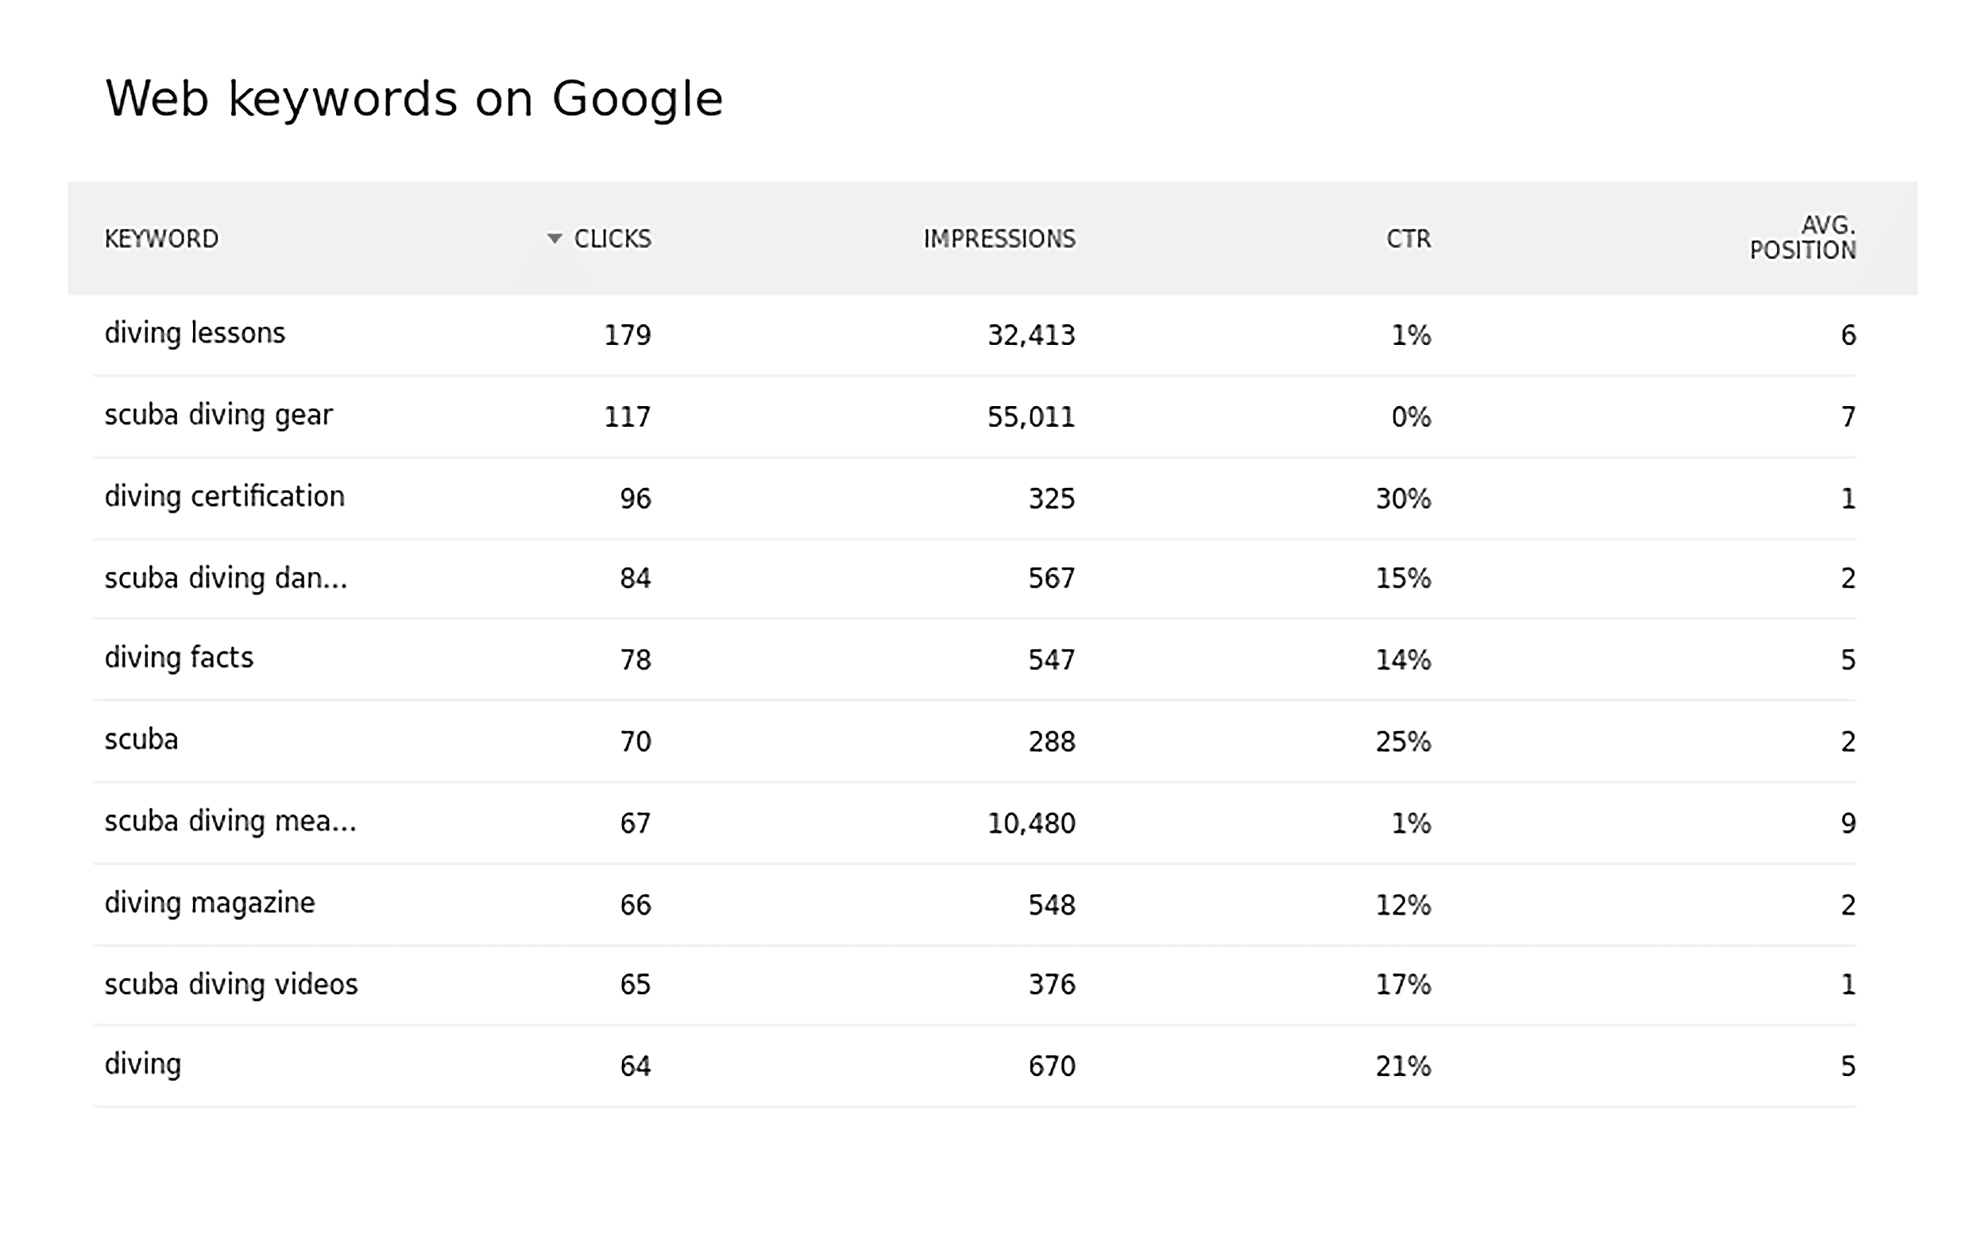Screen dimensions: 1986x1235
Task: Open the 'scuba diving gear' keyword row
Action: tap(218, 414)
